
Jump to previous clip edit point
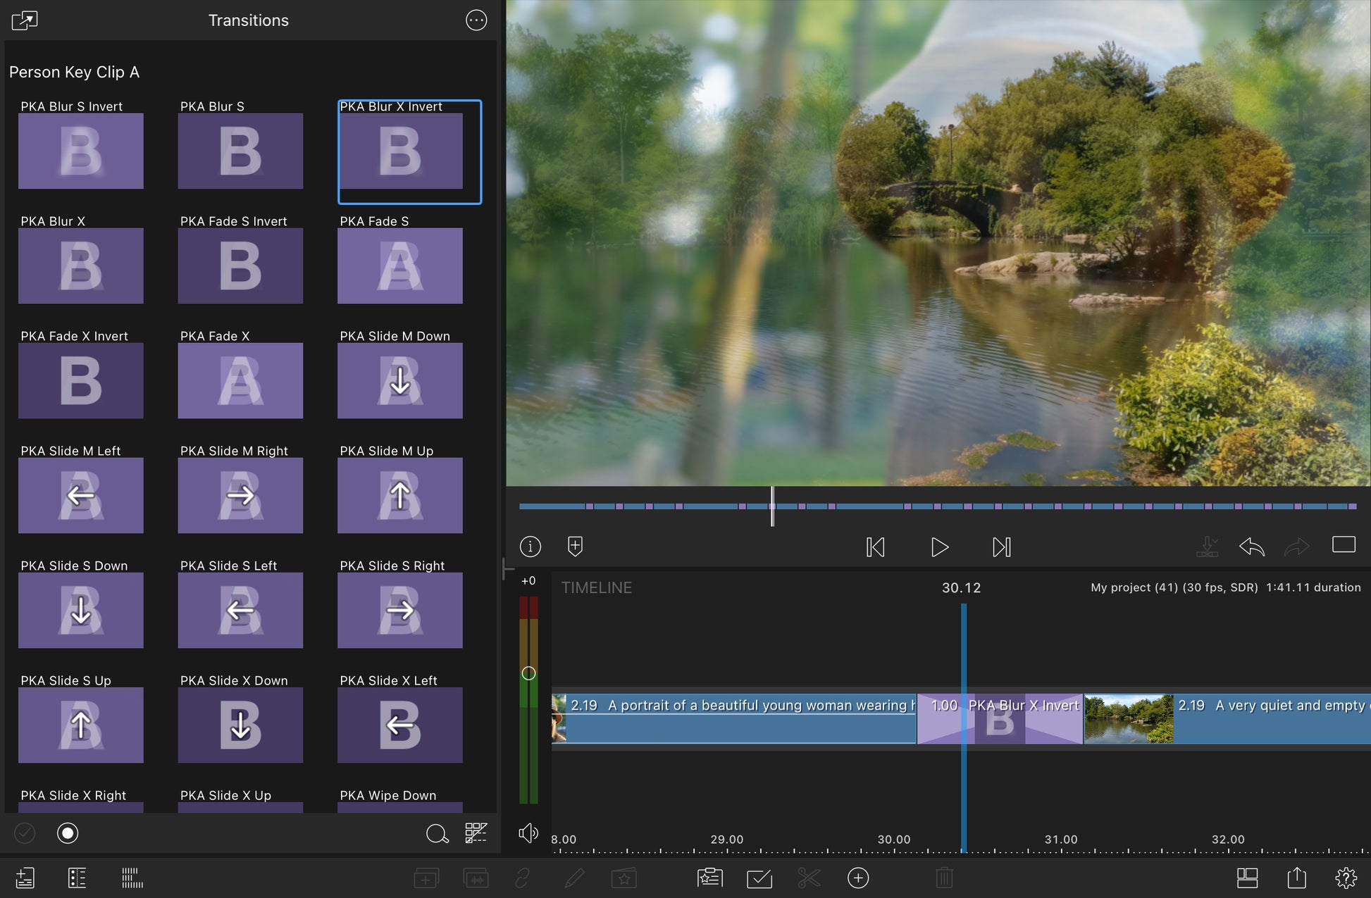click(875, 547)
